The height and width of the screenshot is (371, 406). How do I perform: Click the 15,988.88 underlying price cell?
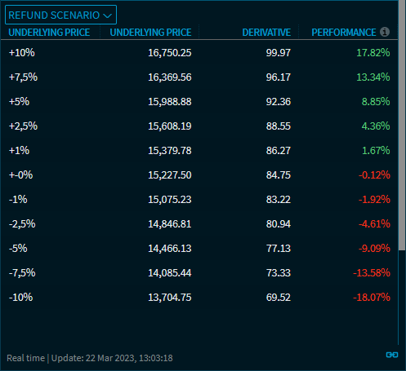[x=170, y=102]
